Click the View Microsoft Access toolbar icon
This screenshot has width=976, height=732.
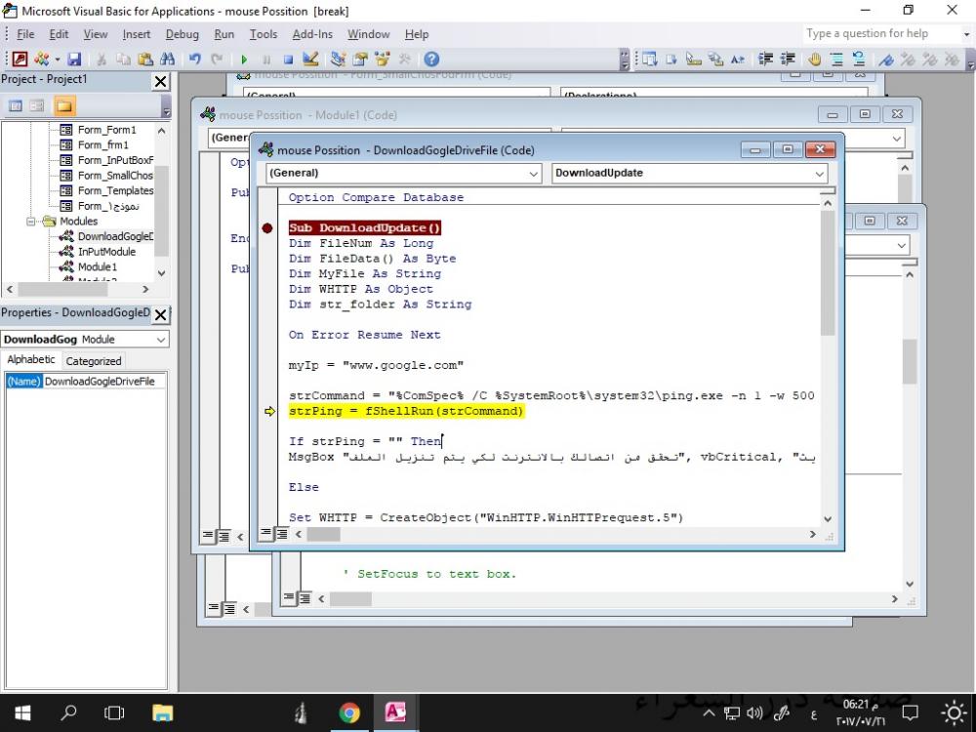point(20,60)
